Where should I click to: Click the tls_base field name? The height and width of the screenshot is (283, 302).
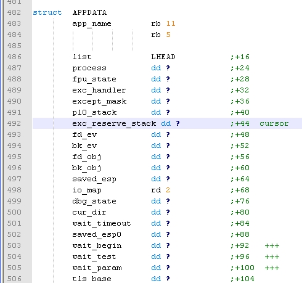coord(92,279)
